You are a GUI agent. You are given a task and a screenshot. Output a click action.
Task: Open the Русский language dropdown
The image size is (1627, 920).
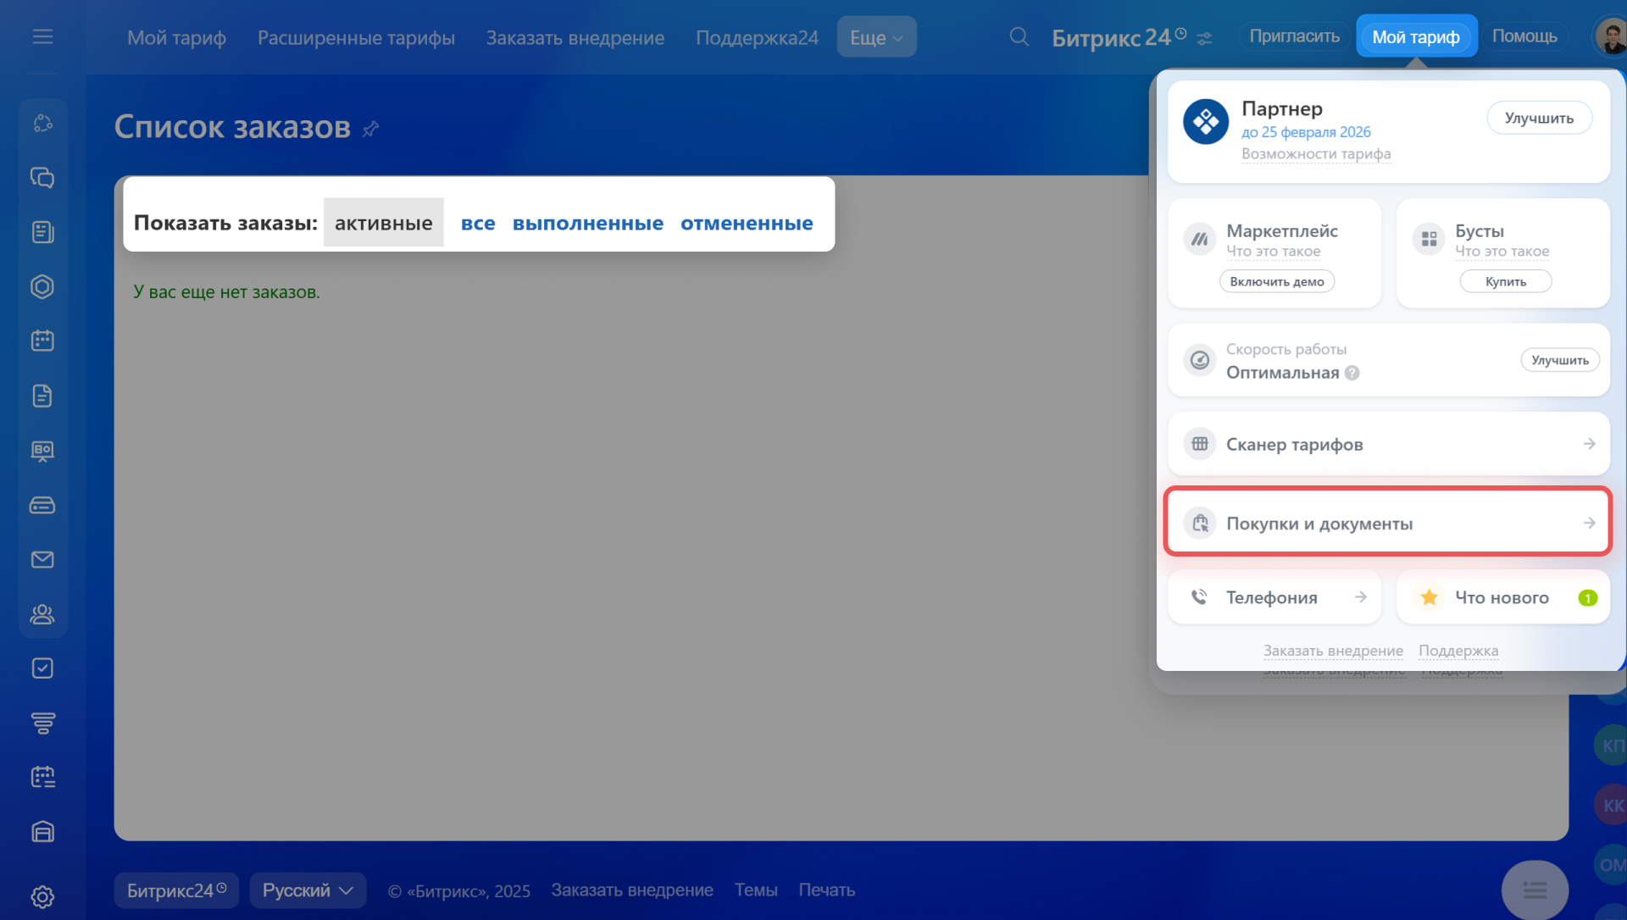pyautogui.click(x=308, y=890)
